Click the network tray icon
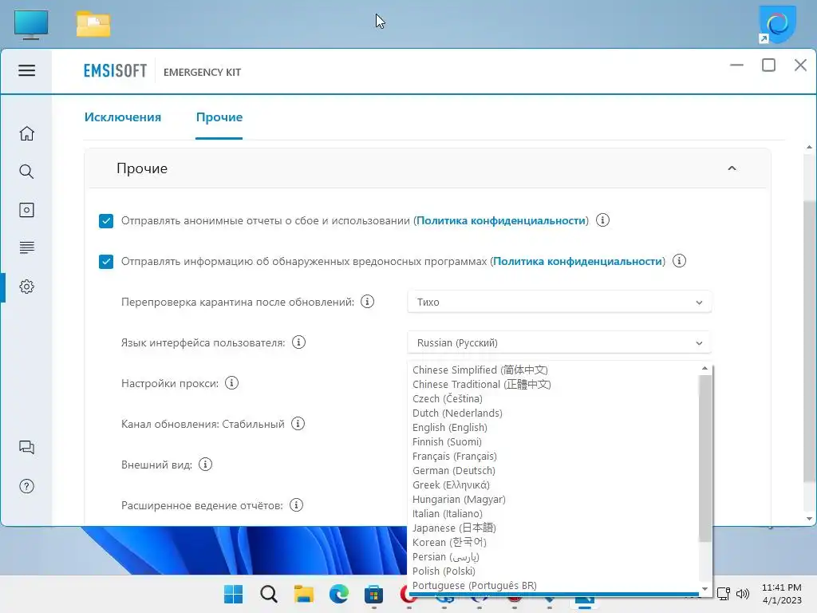 [x=723, y=594]
